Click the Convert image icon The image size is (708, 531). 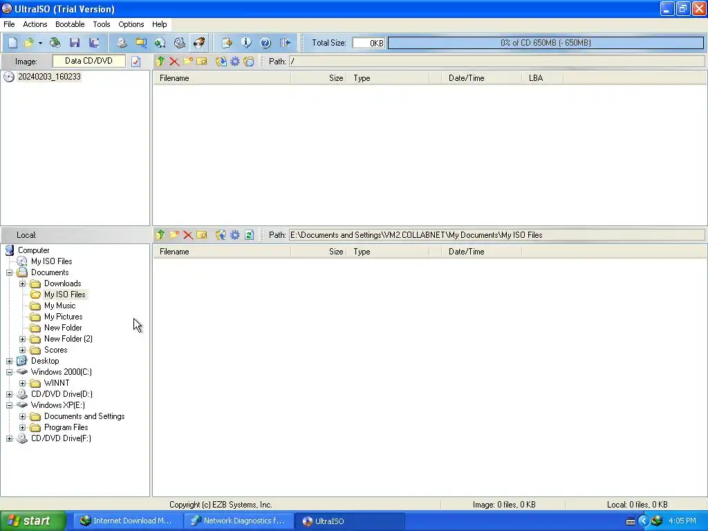[x=160, y=43]
